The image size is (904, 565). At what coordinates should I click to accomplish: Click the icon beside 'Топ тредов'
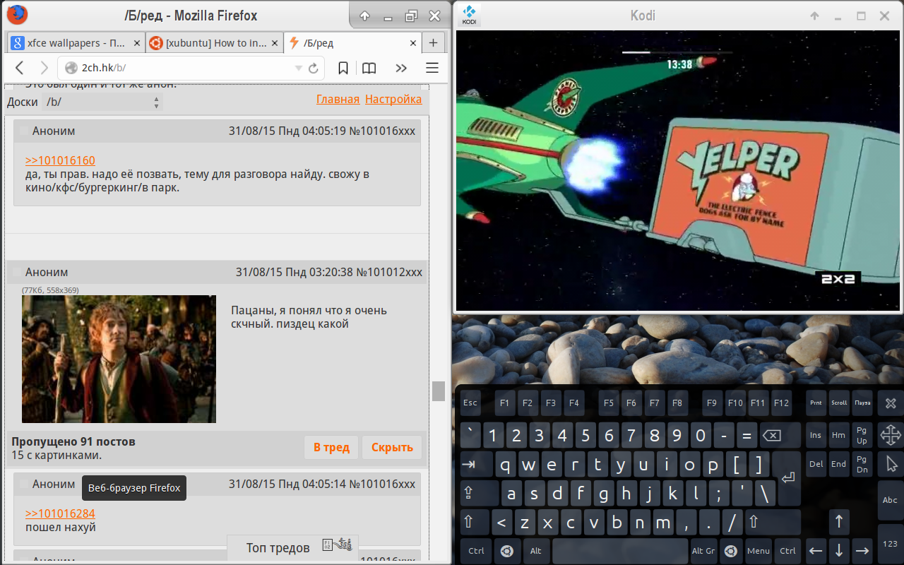[x=337, y=545]
